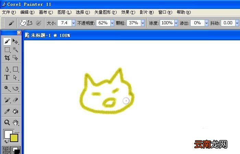The width and height of the screenshot is (240, 154).
Task: Open the 帮助(H) menu
Action: pyautogui.click(x=184, y=12)
